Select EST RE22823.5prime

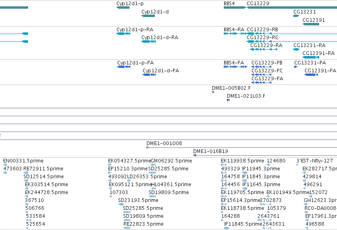coord(127,228)
